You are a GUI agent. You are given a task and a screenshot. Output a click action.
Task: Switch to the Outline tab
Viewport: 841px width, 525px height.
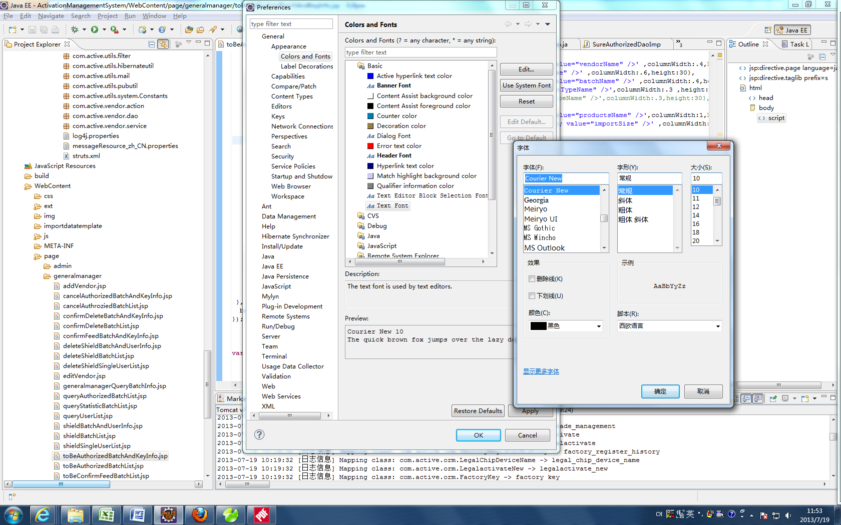click(748, 44)
